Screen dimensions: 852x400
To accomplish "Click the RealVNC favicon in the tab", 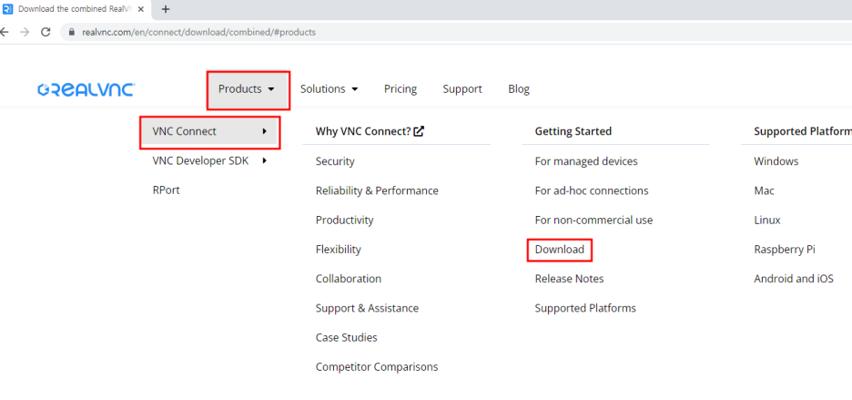I will [7, 9].
